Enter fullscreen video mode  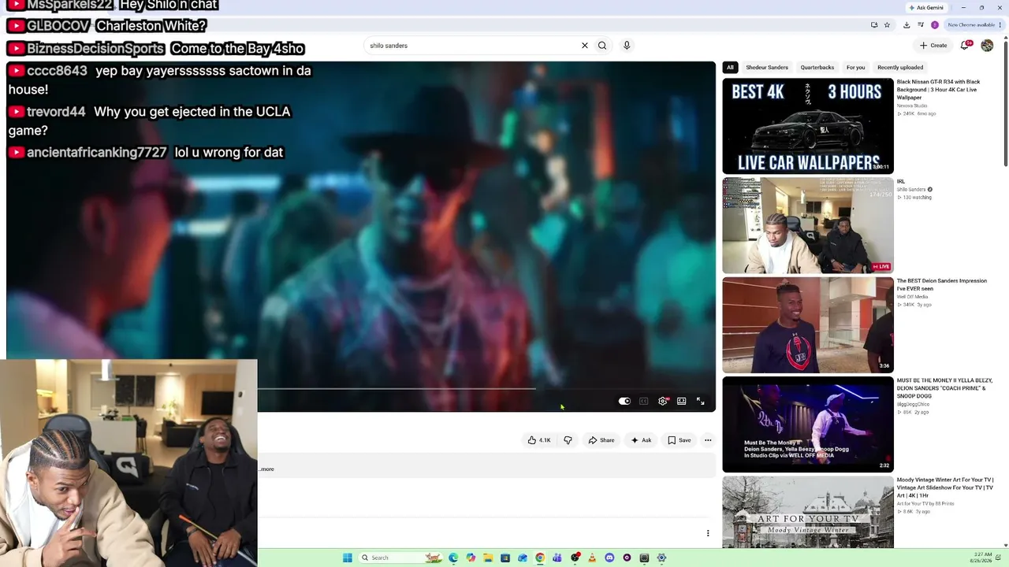coord(700,402)
